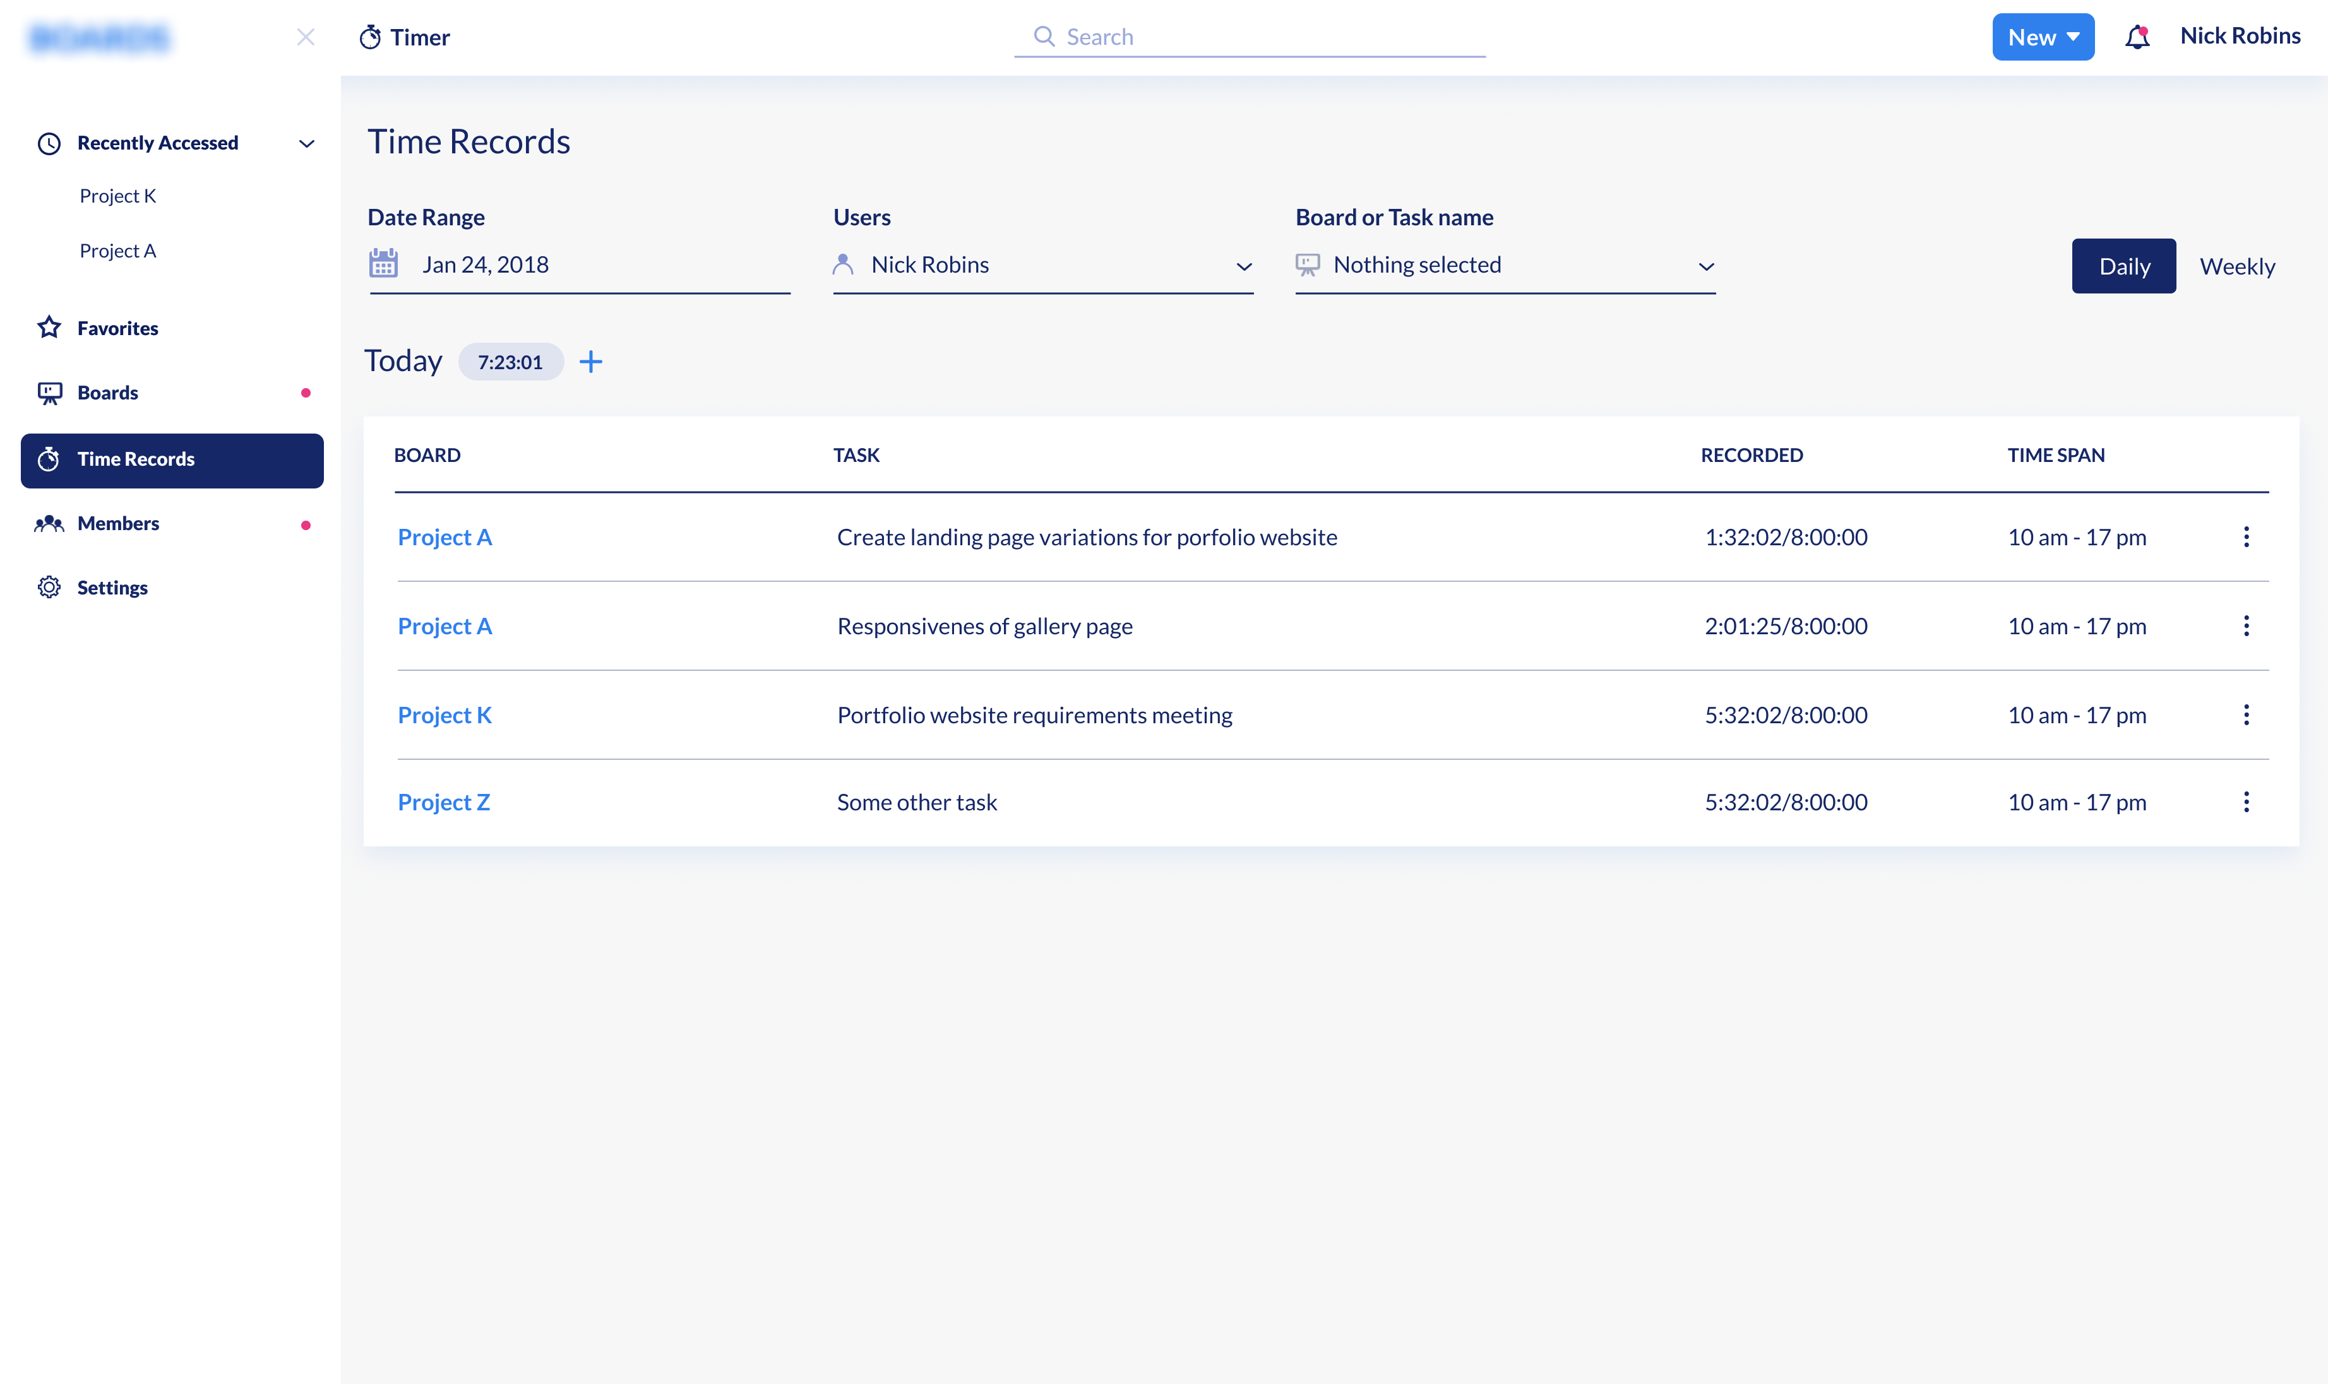Click the Today heading
Viewport: 2328px width, 1384px height.
(x=403, y=361)
